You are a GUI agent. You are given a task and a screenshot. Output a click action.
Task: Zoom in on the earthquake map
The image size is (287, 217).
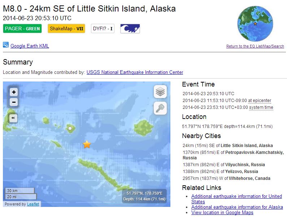[x=14, y=92]
